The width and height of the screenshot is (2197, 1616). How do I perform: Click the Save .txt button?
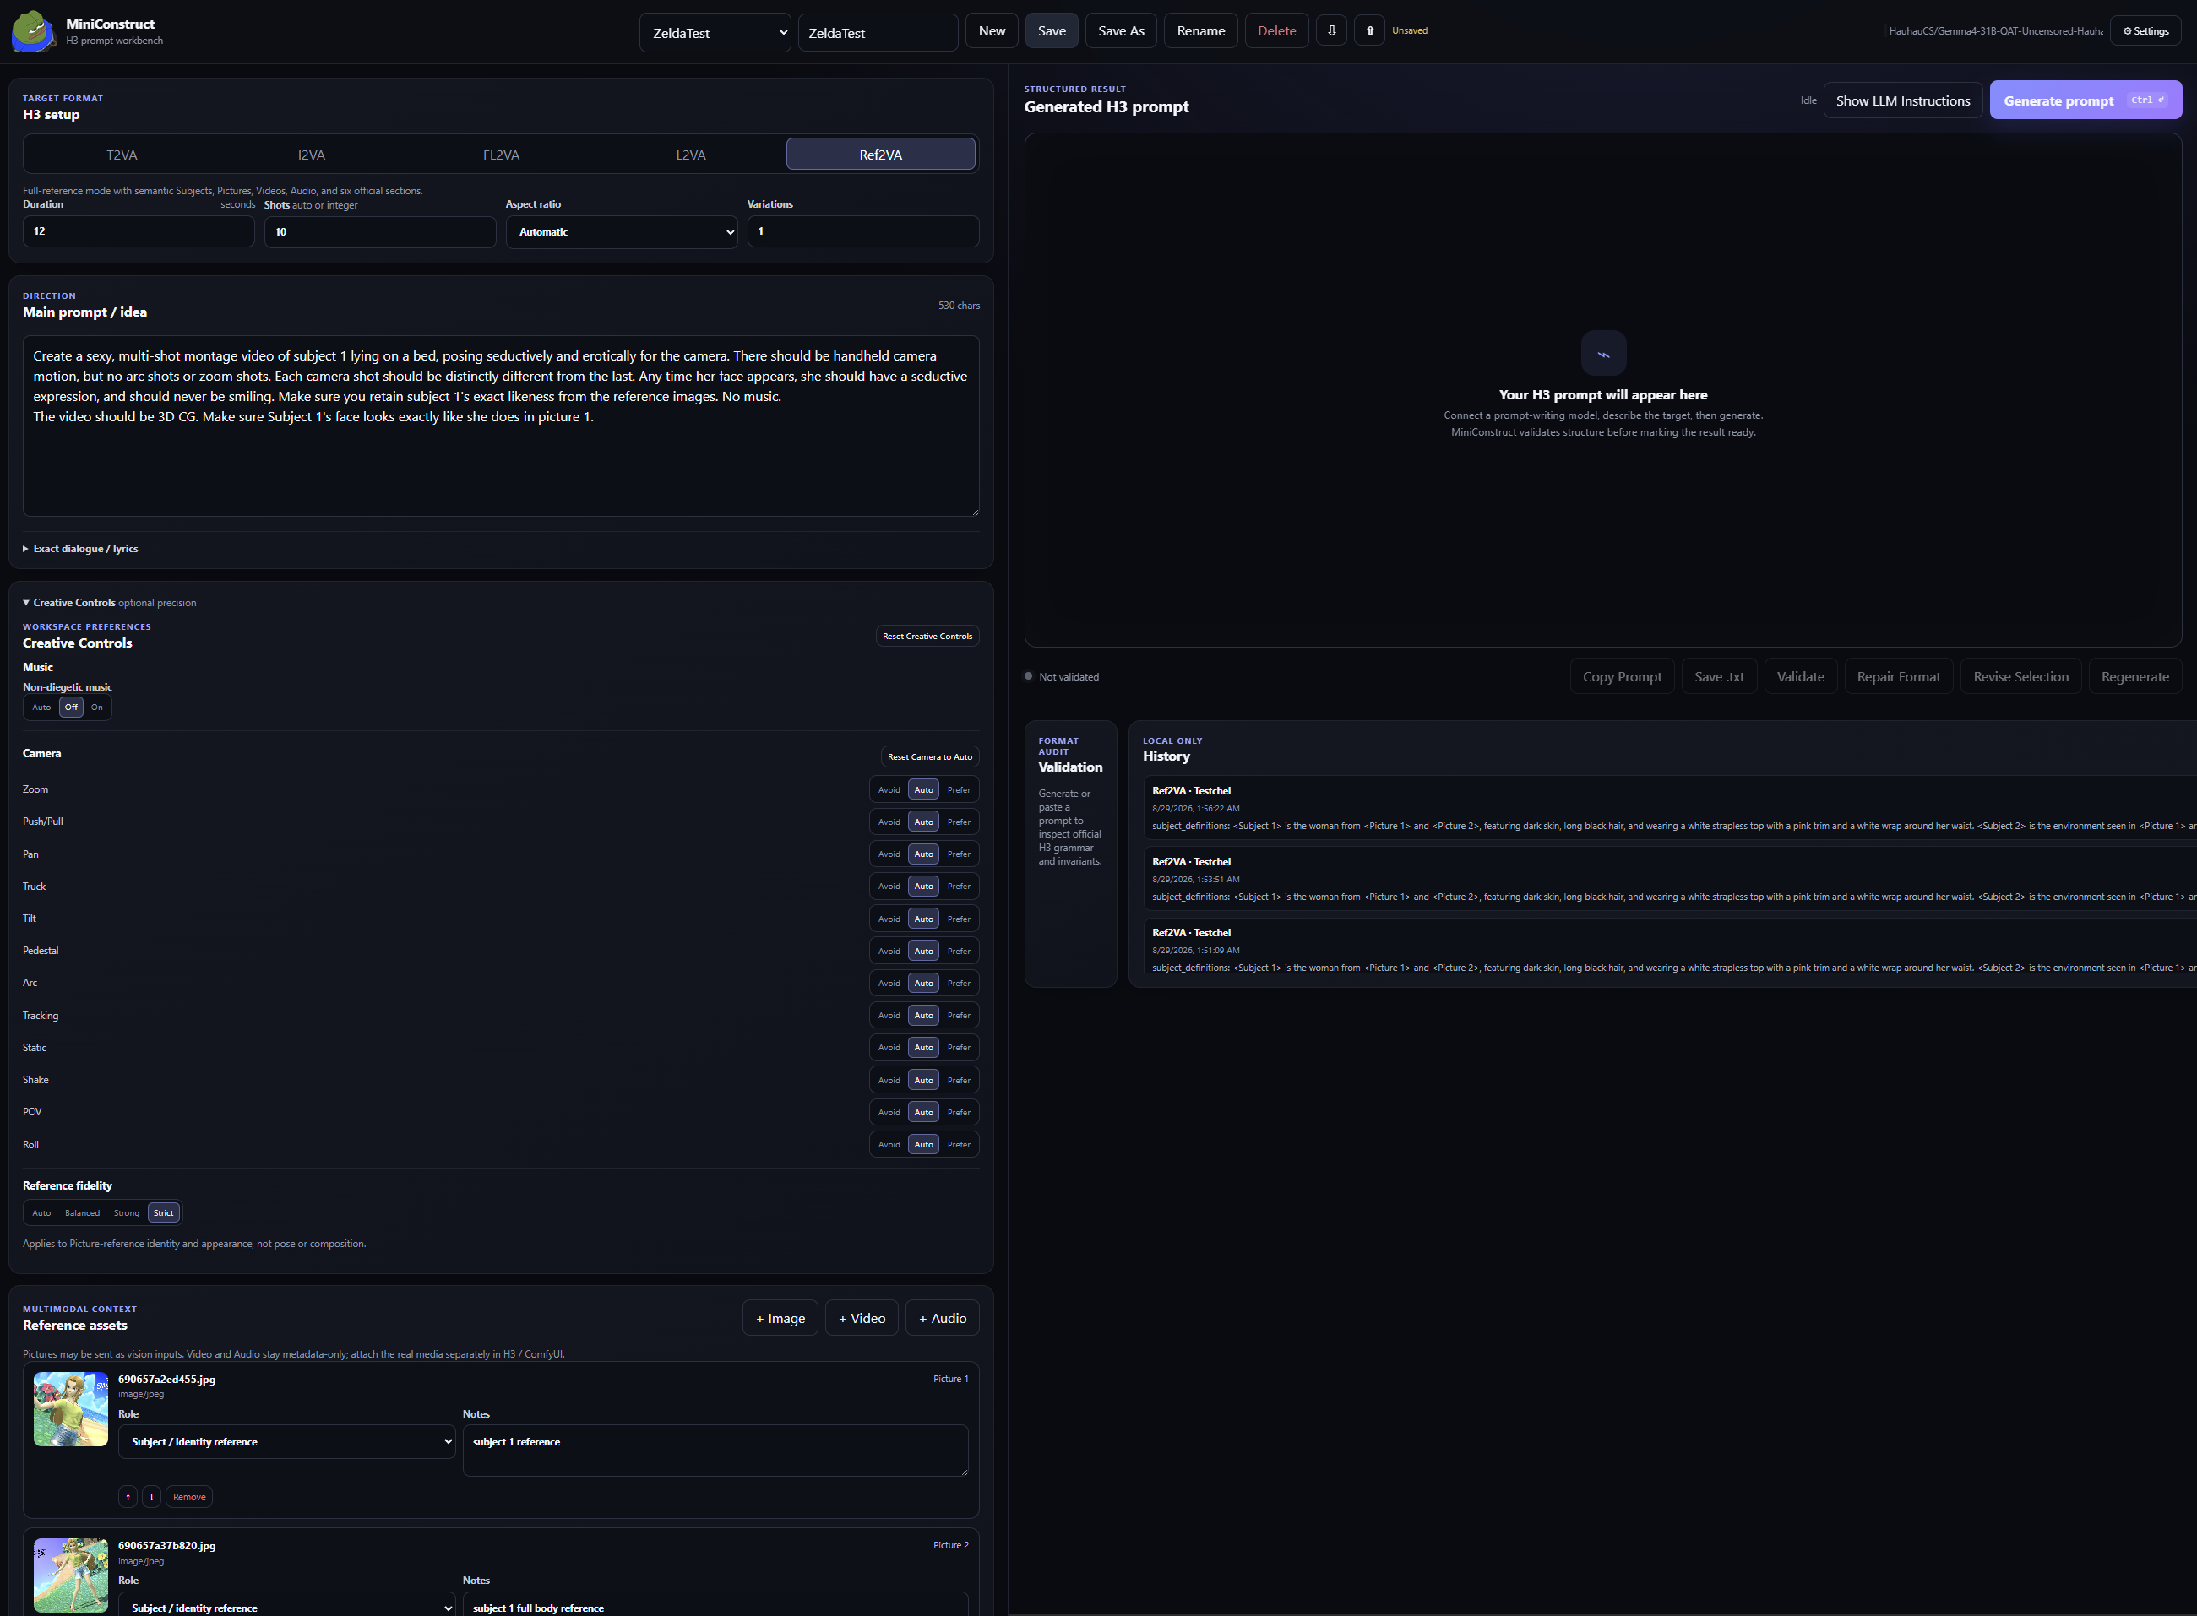coord(1720,677)
